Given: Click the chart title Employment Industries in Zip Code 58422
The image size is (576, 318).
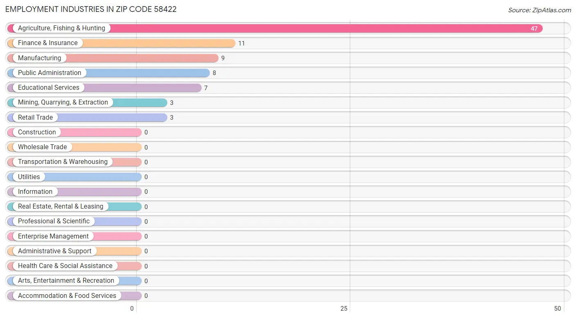Looking at the screenshot, I should click(91, 9).
